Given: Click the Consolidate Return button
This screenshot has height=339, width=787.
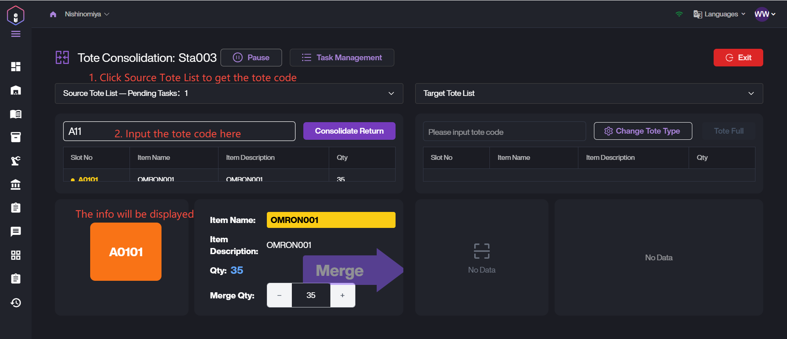Looking at the screenshot, I should click(x=349, y=131).
